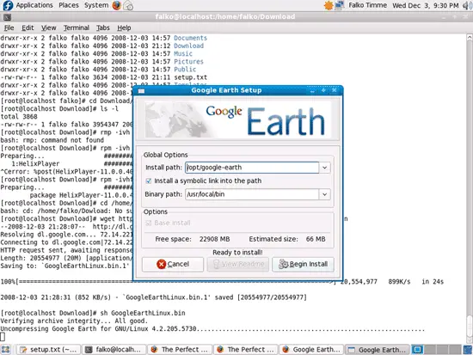Click the Google Earth Setup window menu icon
Screen dimensions: 473x355
[x=141, y=91]
